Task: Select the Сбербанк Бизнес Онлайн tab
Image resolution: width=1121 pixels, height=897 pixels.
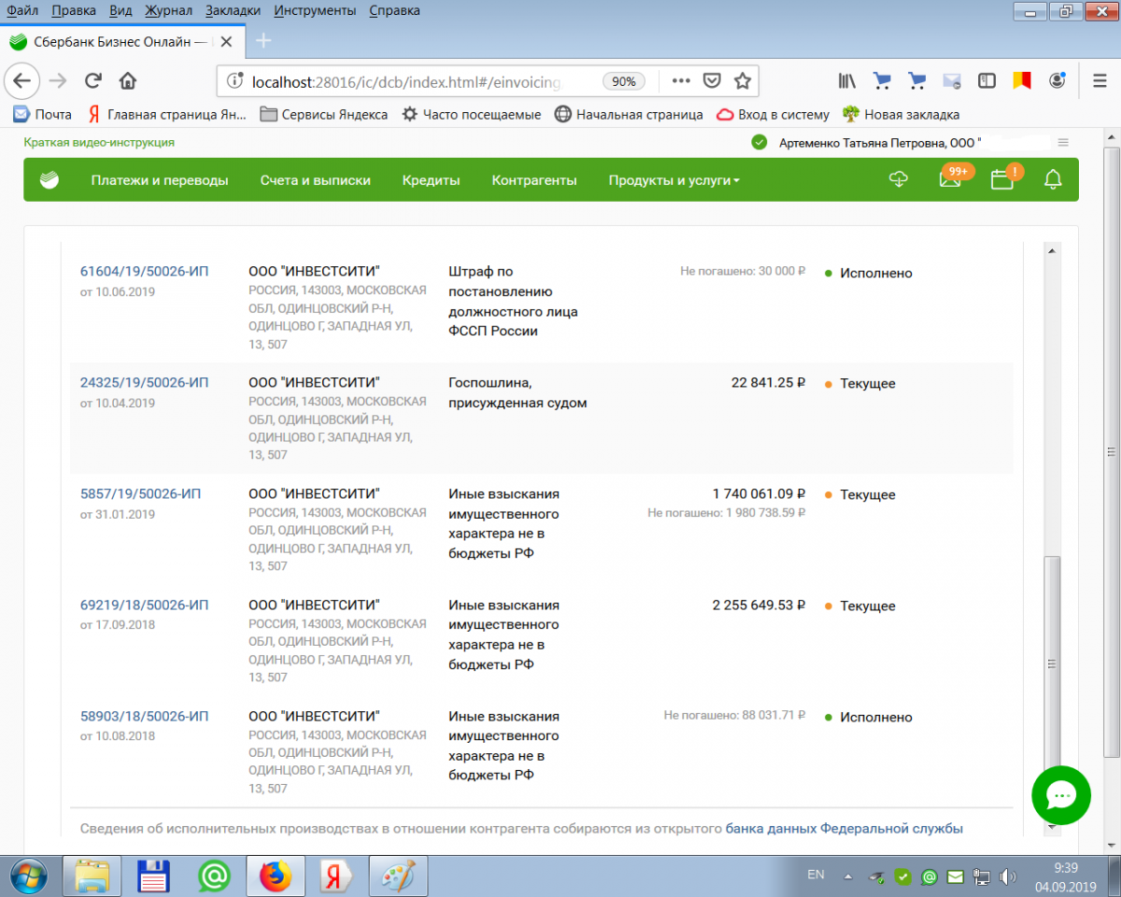Action: coord(121,41)
